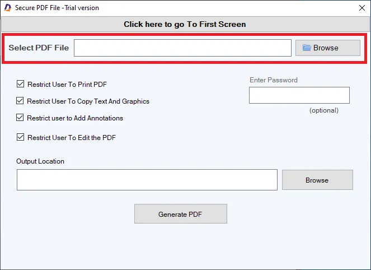
Task: Click the folder icon on Select PDF Browse
Action: [x=307, y=48]
